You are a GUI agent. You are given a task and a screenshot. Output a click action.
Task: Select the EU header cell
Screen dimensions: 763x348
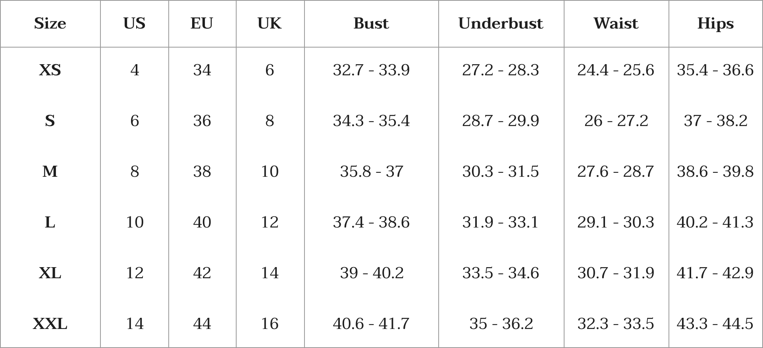[202, 23]
